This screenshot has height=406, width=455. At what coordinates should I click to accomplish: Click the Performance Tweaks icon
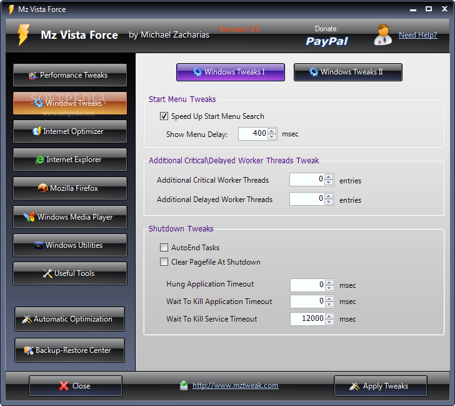point(32,76)
